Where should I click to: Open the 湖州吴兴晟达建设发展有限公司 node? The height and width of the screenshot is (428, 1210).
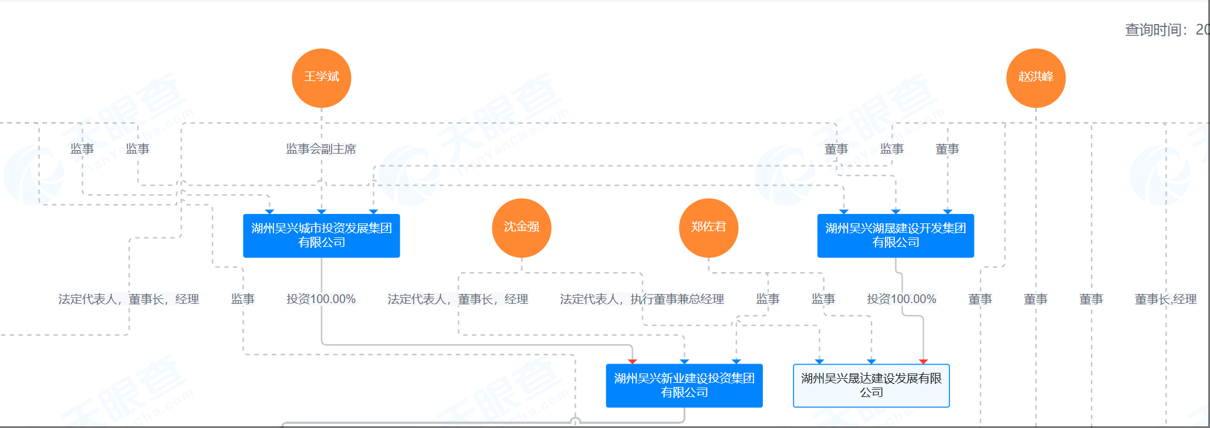tap(871, 386)
